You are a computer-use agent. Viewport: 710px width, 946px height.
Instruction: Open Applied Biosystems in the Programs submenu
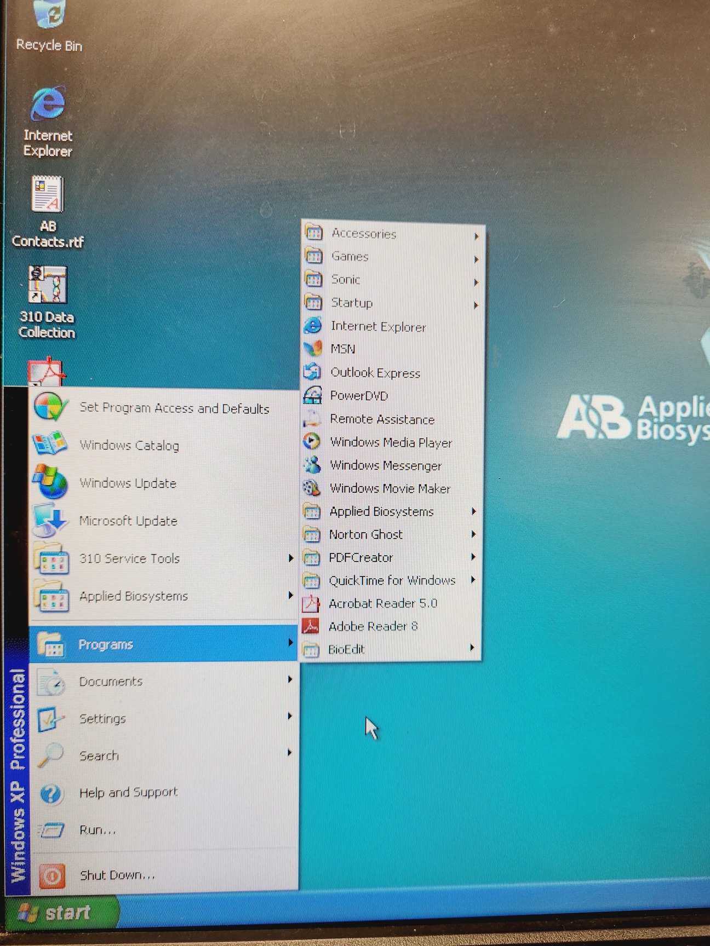tap(391, 511)
